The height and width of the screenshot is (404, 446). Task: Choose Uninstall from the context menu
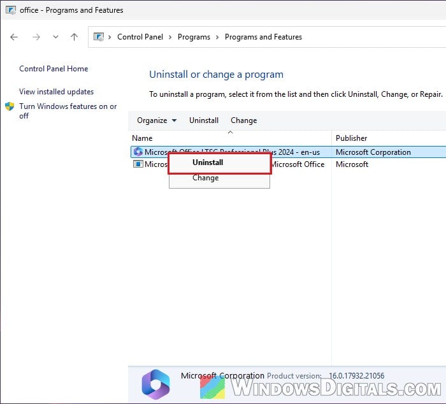pos(219,162)
